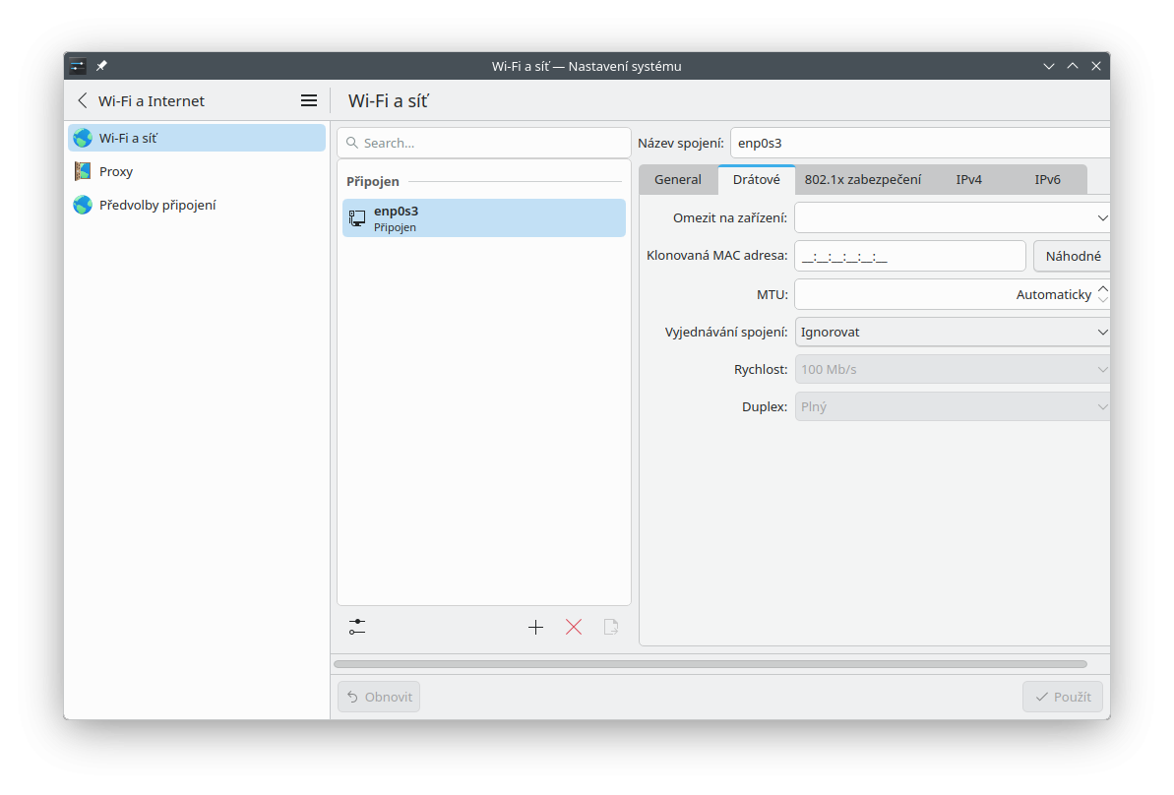Open the Vyjednávání spojení dropdown
The width and height of the screenshot is (1174, 795).
[x=953, y=332]
